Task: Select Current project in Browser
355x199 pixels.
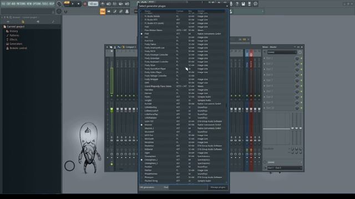Action: 16,27
